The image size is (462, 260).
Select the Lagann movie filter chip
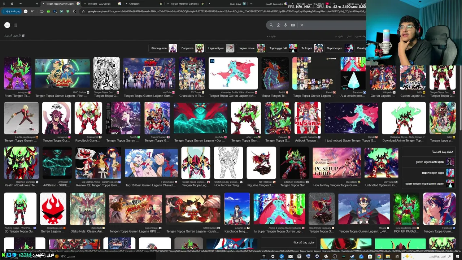click(251, 48)
